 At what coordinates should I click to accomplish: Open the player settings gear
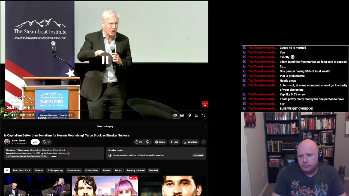(189, 115)
